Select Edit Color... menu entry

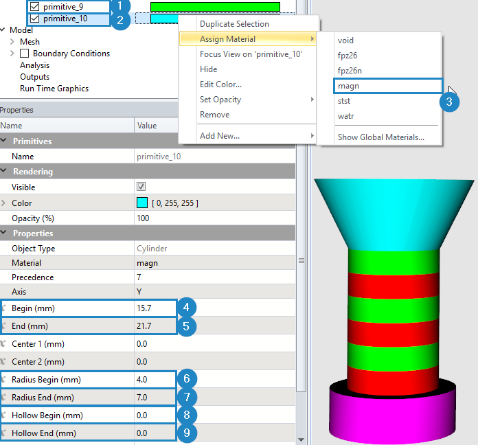(x=220, y=84)
